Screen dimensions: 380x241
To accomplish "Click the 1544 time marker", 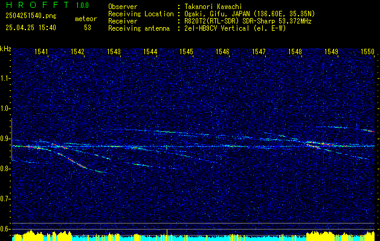I will point(150,51).
